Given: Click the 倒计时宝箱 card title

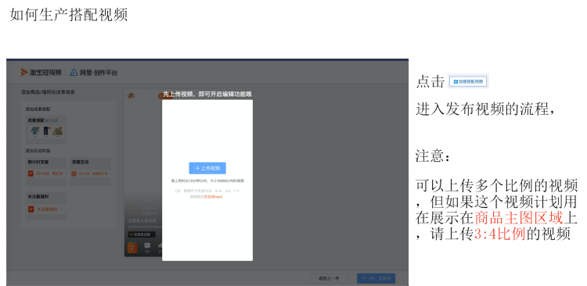Looking at the screenshot, I should coord(38,163).
